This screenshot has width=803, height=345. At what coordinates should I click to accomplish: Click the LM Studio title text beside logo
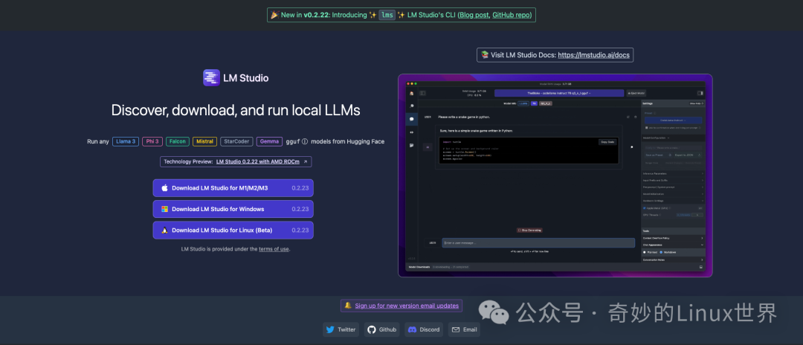pyautogui.click(x=246, y=78)
